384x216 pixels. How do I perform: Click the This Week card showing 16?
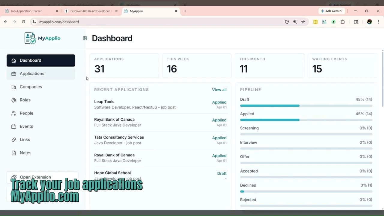pos(197,66)
